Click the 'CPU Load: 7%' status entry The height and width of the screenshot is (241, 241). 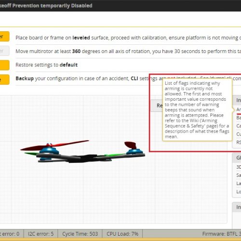click(x=122, y=234)
